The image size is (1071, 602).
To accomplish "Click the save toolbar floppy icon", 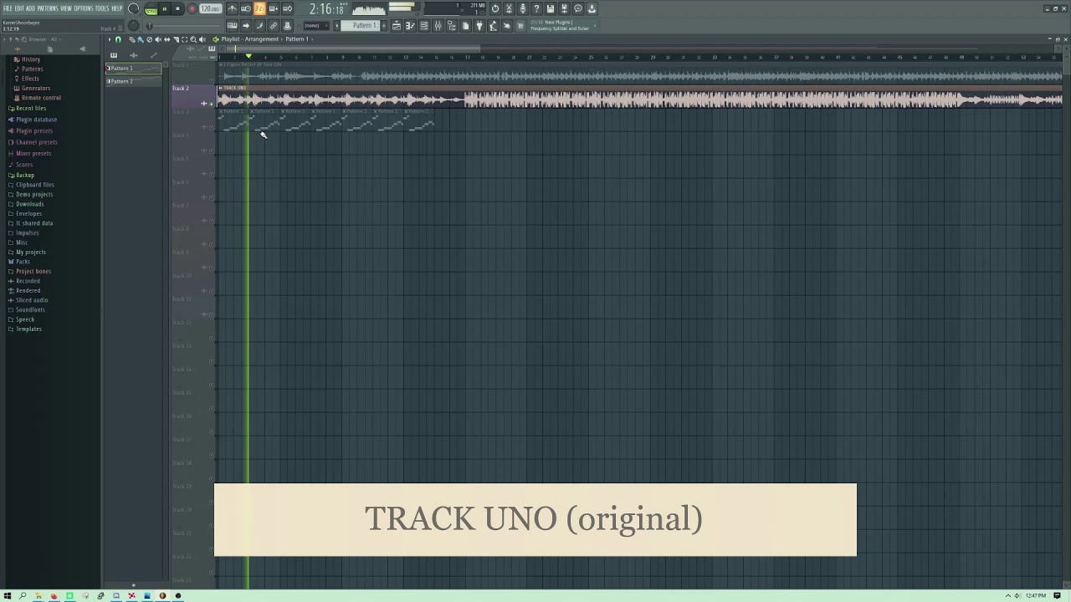I will (551, 8).
